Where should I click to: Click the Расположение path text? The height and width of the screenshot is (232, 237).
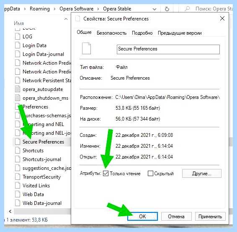click(167, 97)
